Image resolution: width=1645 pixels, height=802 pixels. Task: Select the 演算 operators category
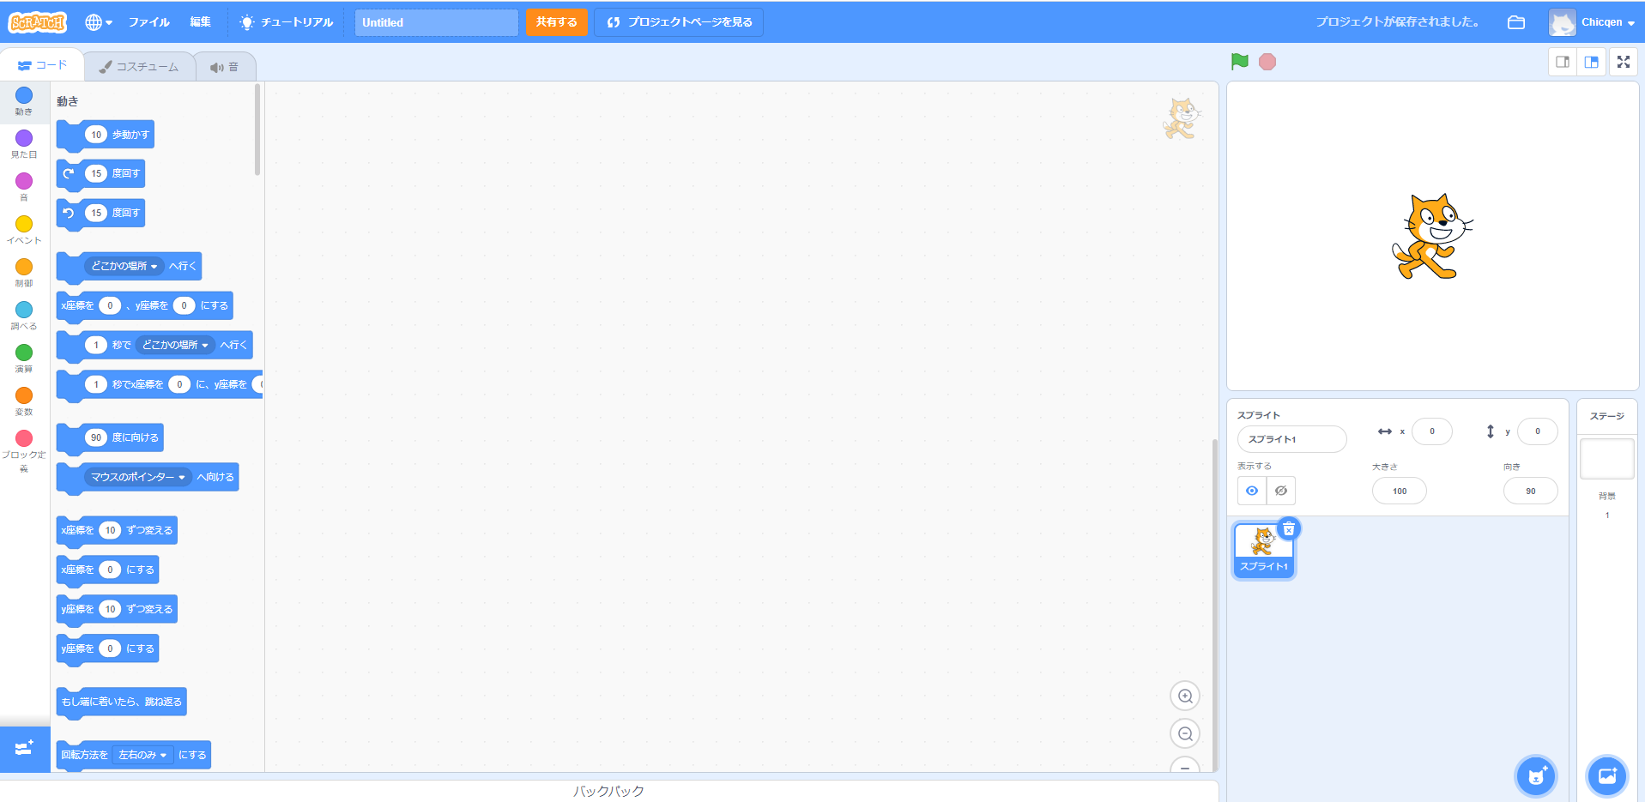(24, 358)
